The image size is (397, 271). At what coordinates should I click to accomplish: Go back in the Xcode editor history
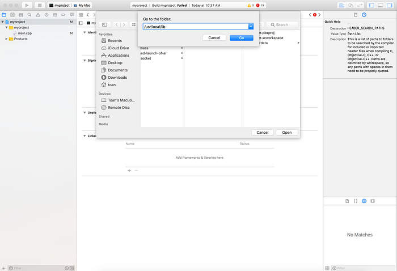coord(87,15)
